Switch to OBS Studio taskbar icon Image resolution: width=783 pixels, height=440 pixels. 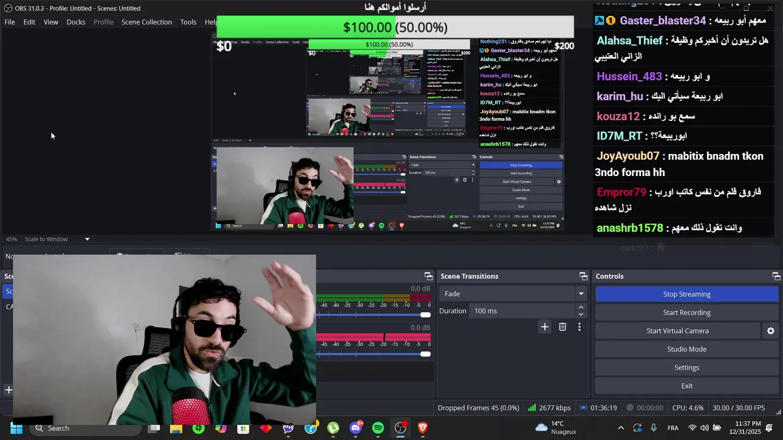coord(400,428)
